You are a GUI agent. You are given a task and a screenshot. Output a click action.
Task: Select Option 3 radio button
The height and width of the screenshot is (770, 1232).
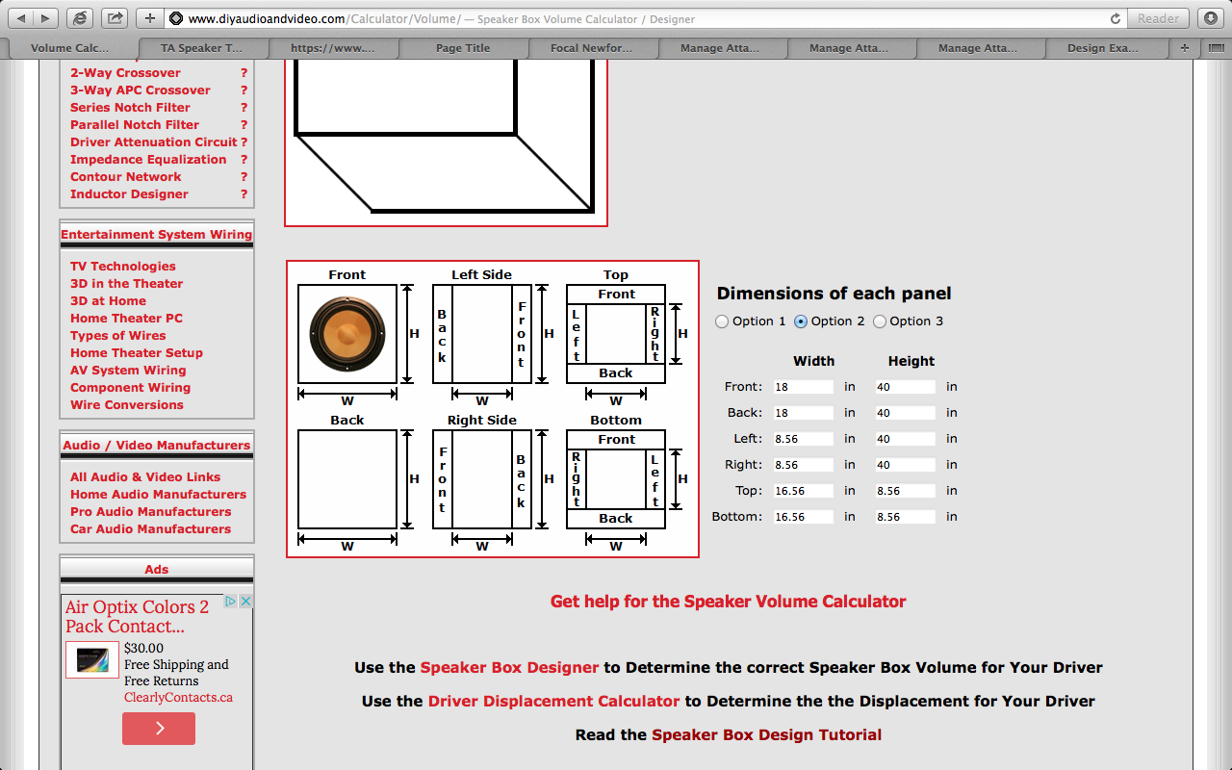click(x=880, y=321)
